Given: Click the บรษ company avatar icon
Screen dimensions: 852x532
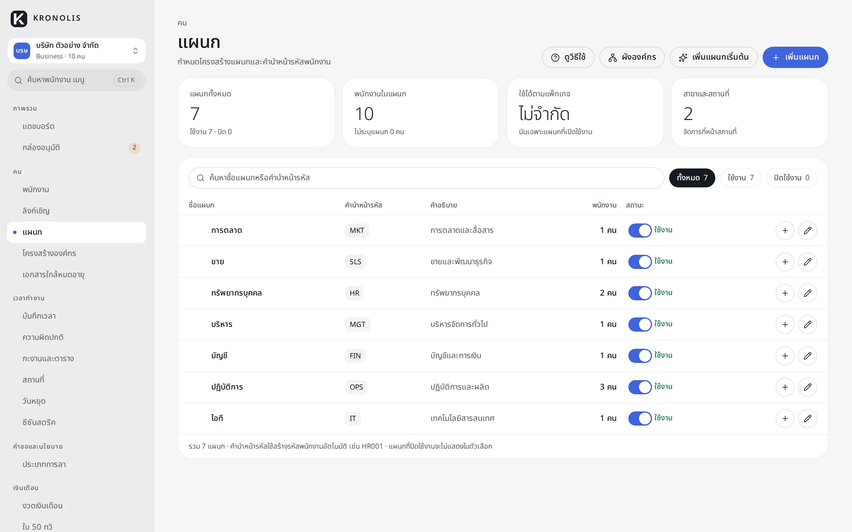Looking at the screenshot, I should pyautogui.click(x=22, y=51).
